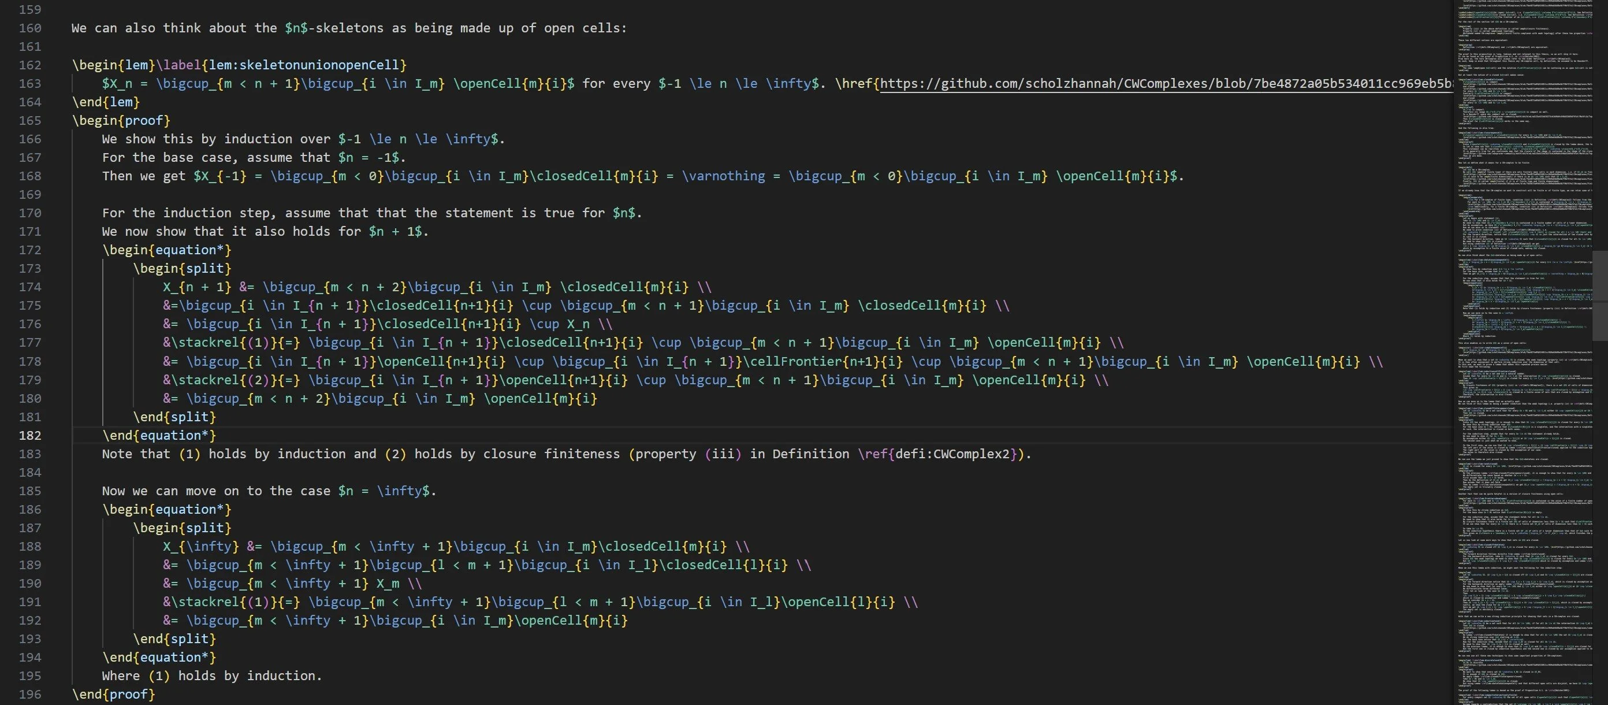Click X_{\infty} on line 188
This screenshot has height=705, width=1608.
(x=200, y=547)
